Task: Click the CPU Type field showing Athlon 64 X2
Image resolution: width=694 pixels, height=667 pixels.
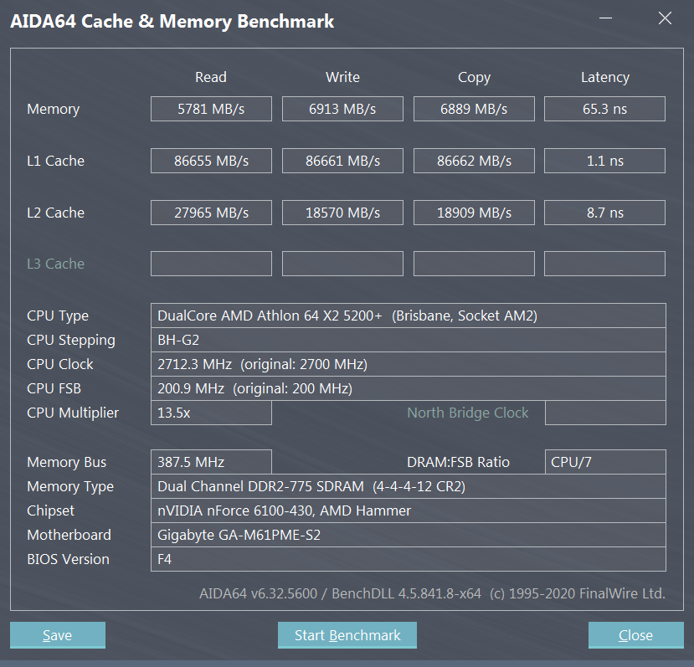Action: click(408, 316)
